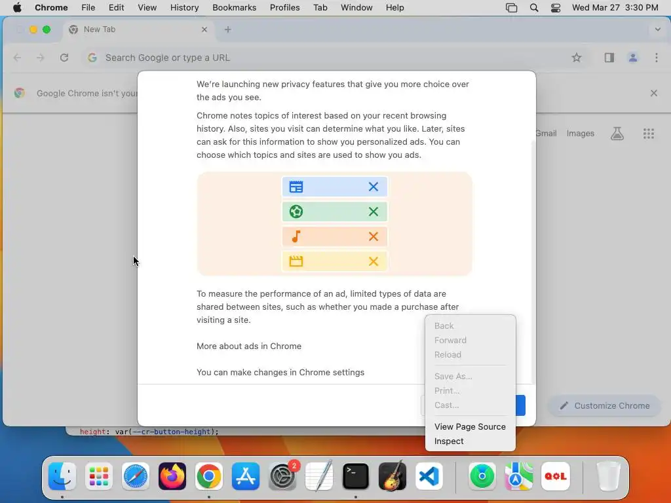This screenshot has width=671, height=503.
Task: Launch Firefox from the Dock
Action: pyautogui.click(x=172, y=476)
